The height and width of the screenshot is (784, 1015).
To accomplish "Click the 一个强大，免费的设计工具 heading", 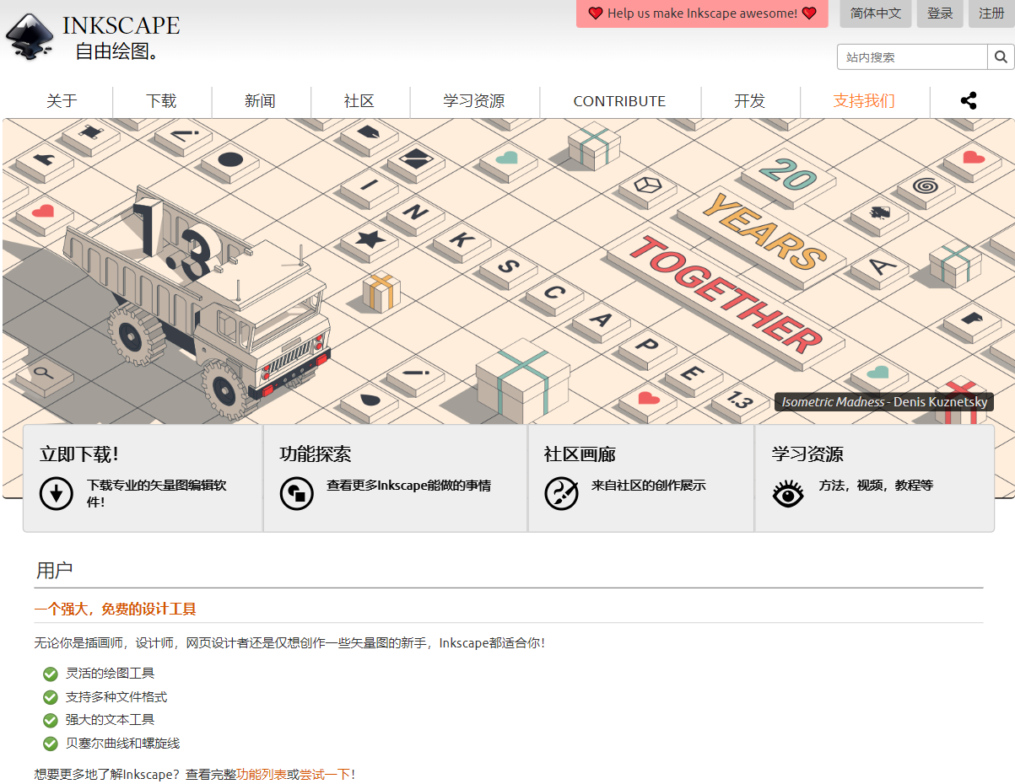I will coord(115,609).
